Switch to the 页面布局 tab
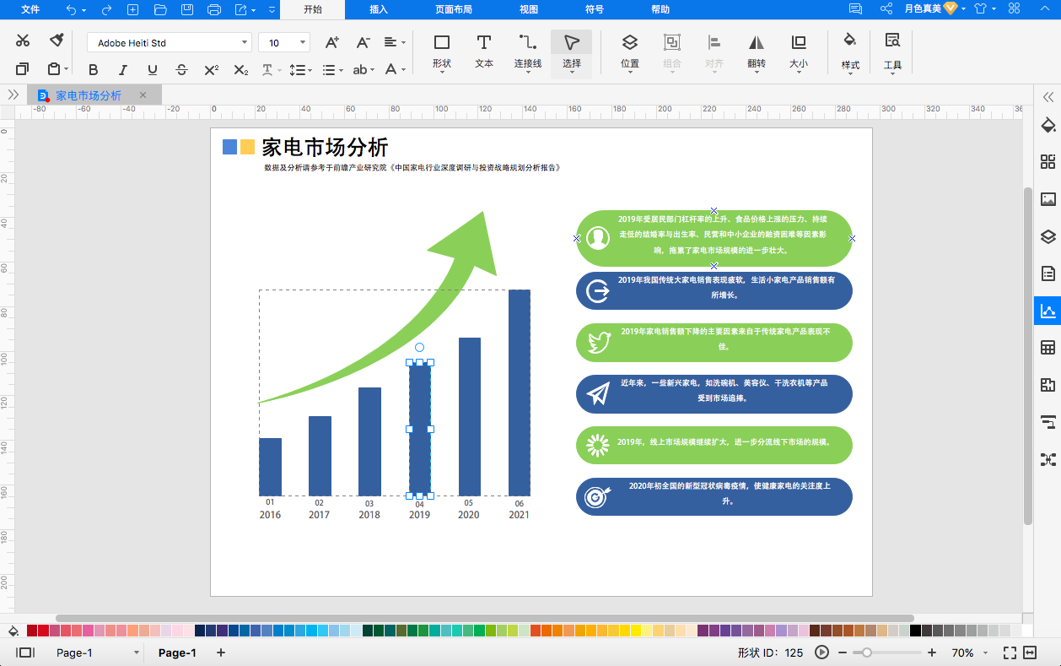 pyautogui.click(x=454, y=9)
